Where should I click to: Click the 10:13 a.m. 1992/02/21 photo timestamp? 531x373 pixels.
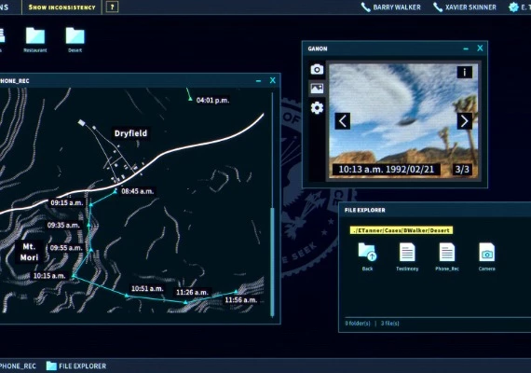386,170
